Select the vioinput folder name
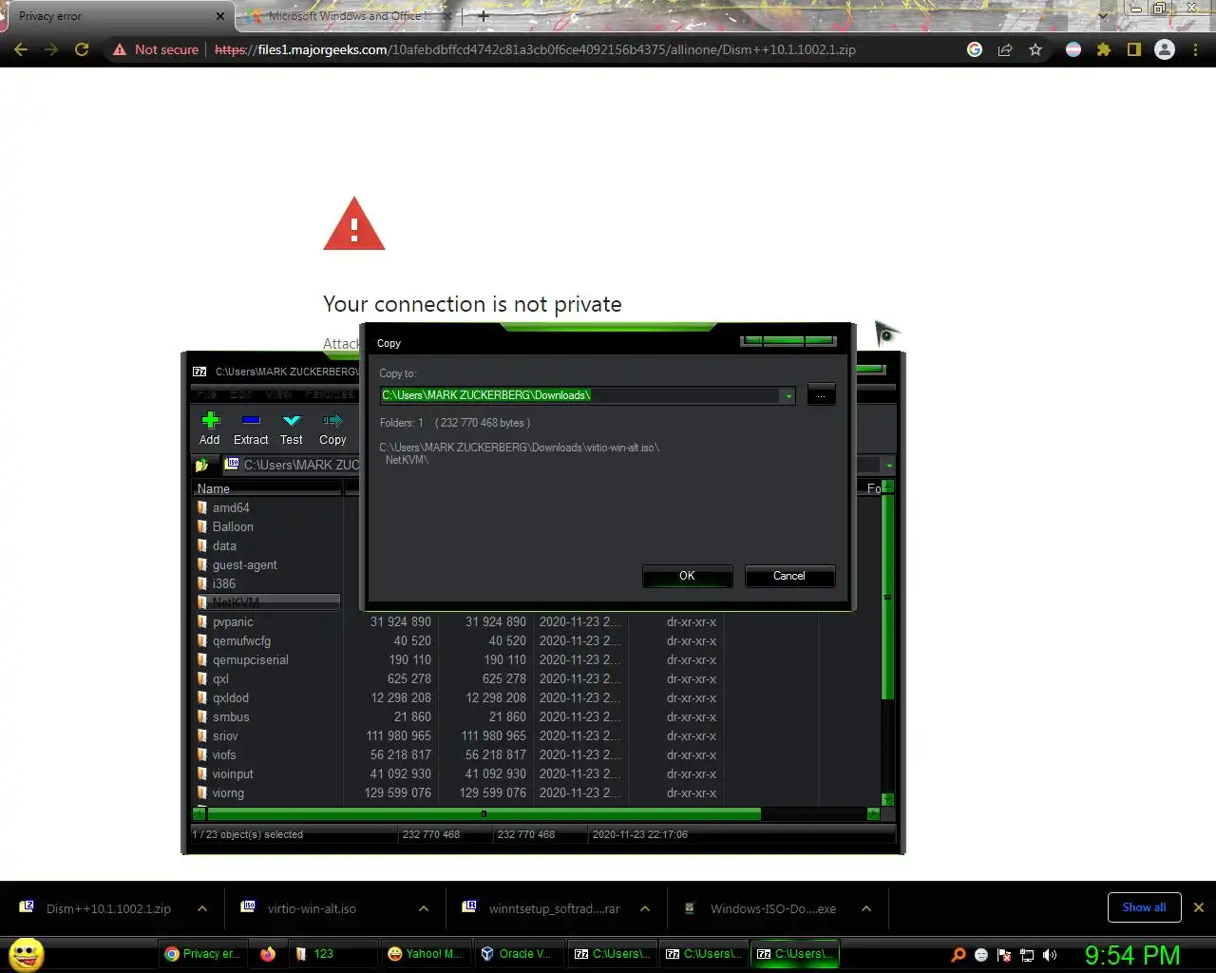Viewport: 1216px width, 973px height. point(233,774)
